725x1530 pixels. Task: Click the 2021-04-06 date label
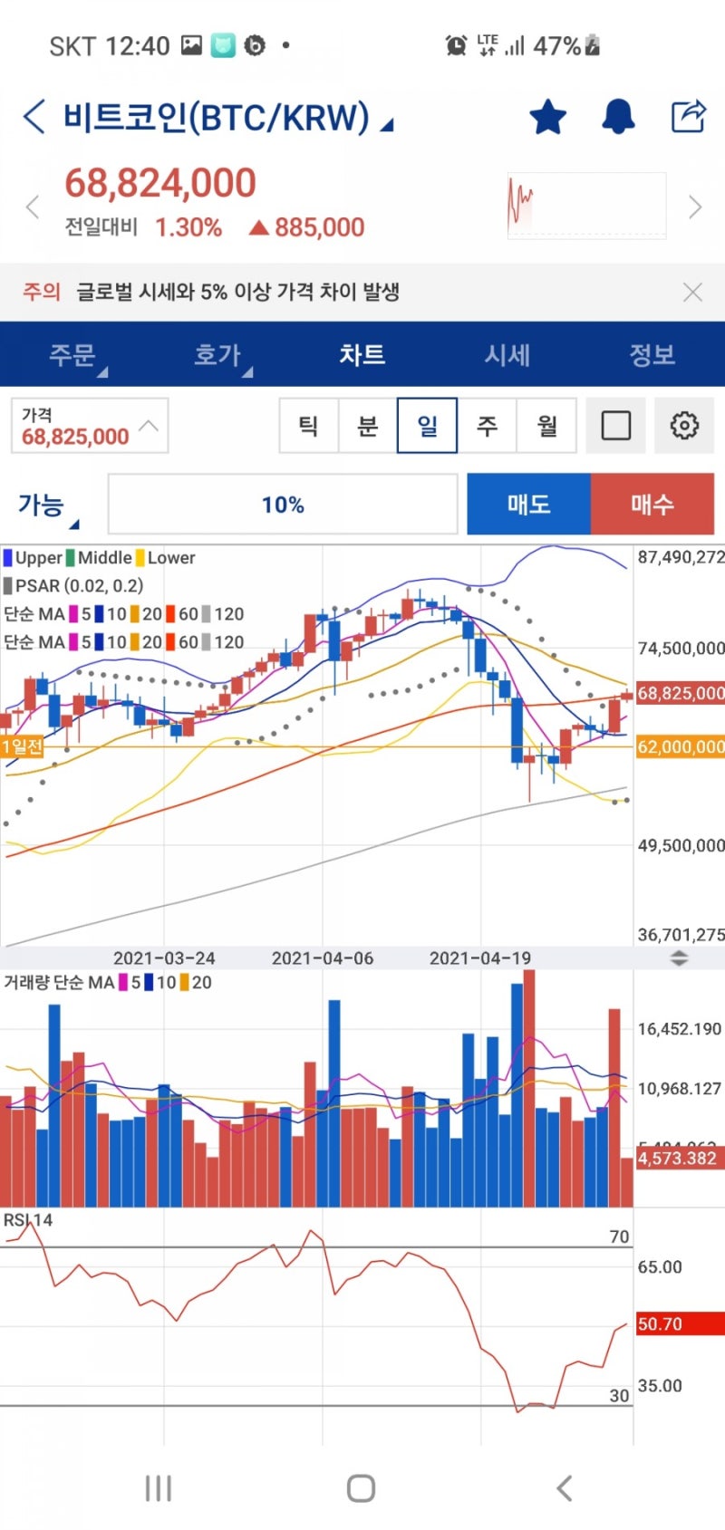point(323,957)
